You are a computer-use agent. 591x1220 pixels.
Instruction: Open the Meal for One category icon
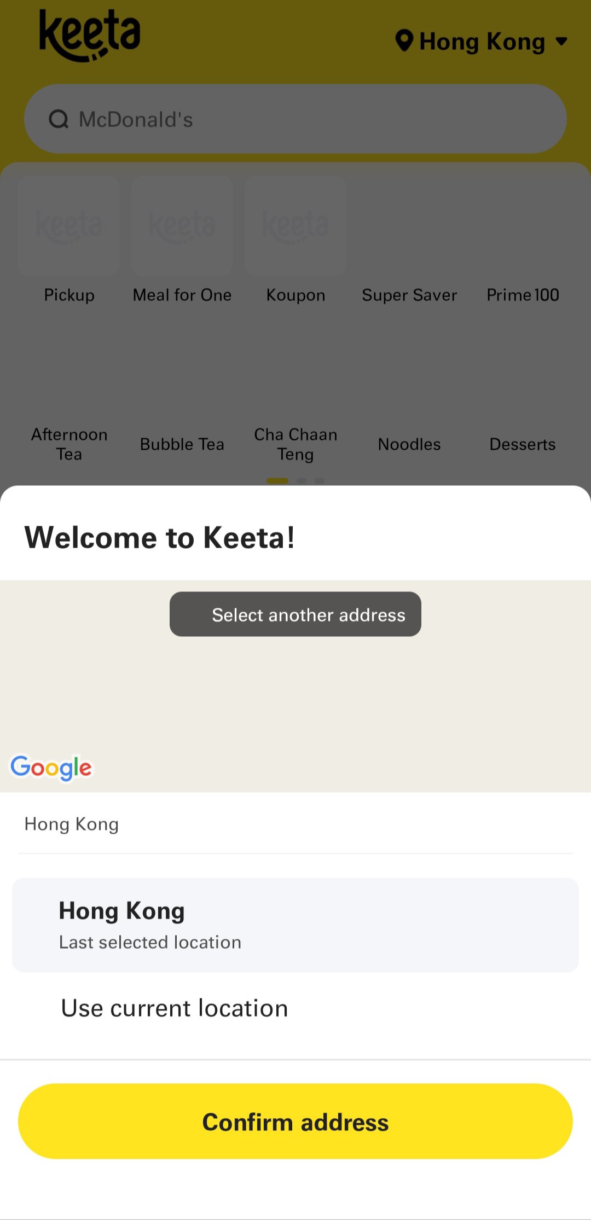182,226
